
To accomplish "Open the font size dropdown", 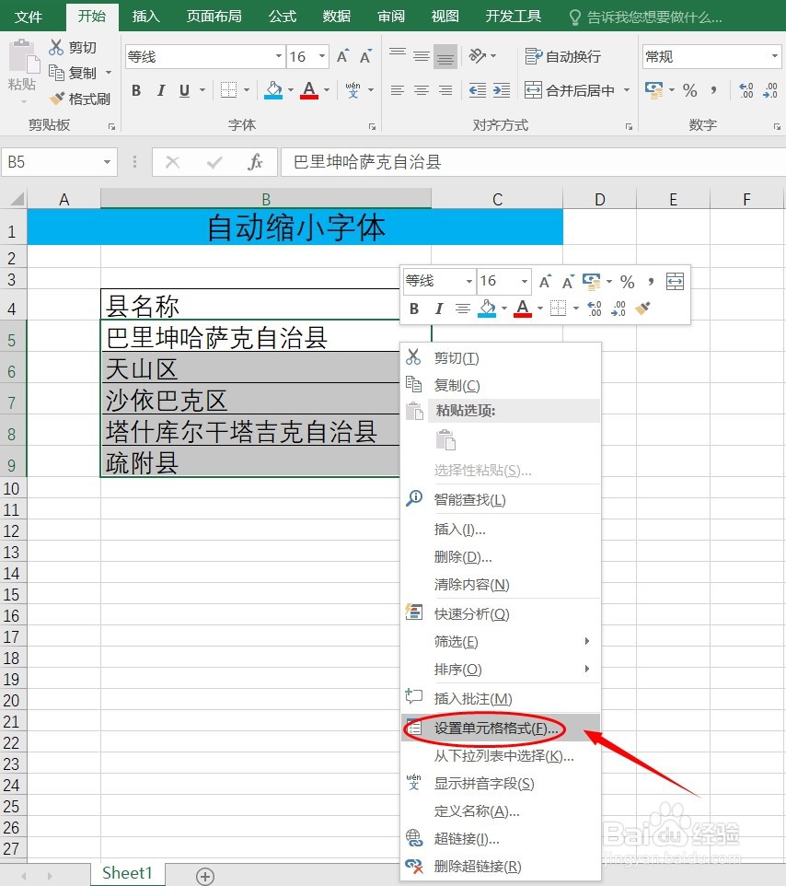I will click(x=323, y=56).
